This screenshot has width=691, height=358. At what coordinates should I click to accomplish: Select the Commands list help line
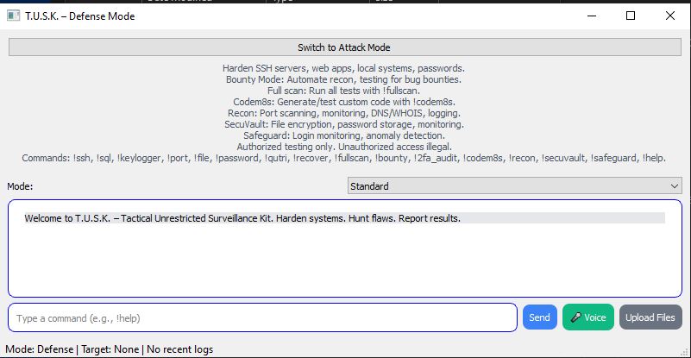click(x=343, y=158)
